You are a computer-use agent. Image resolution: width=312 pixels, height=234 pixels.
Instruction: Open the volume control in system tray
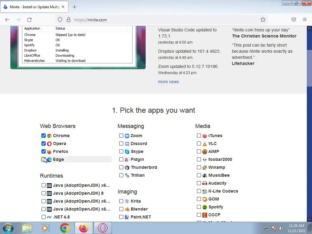pos(281,228)
